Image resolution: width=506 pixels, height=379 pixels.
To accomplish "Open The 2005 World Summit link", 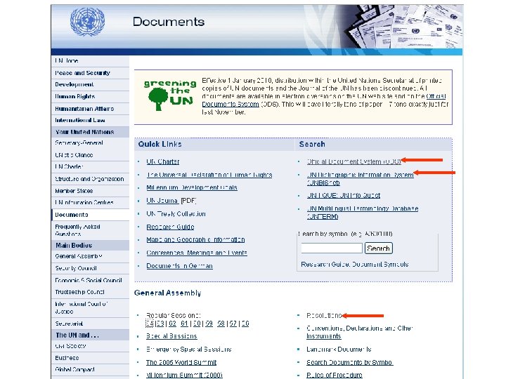I will click(181, 362).
